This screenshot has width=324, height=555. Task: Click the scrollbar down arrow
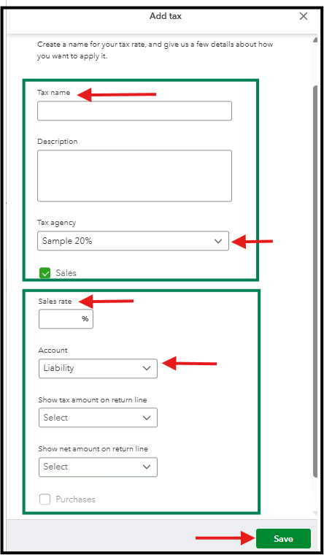[x=315, y=513]
